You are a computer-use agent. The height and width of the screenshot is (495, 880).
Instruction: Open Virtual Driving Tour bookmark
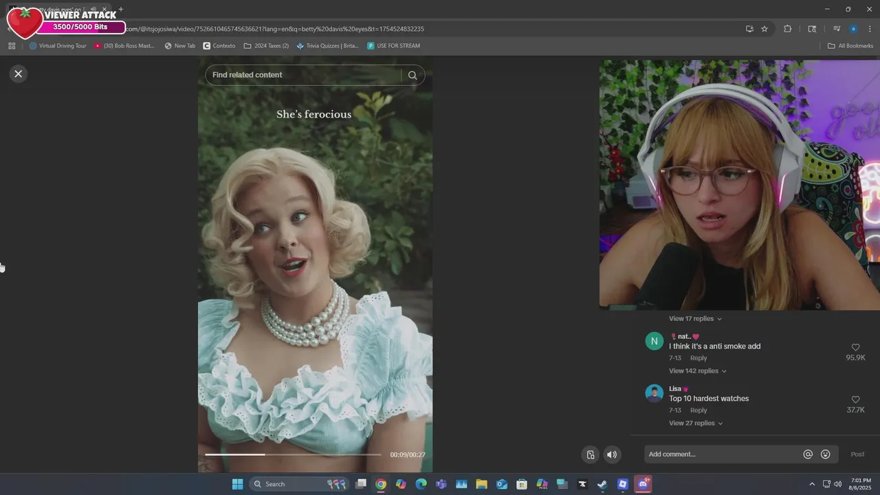(58, 46)
